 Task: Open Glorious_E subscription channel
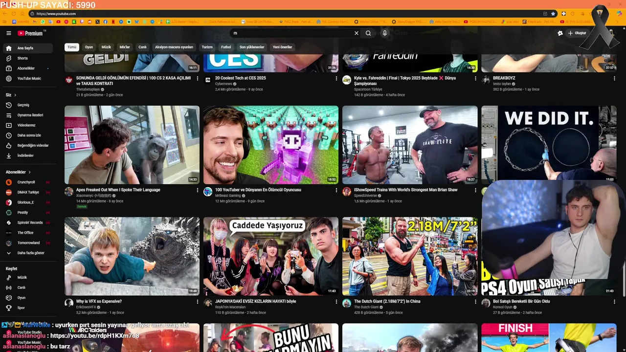(29, 202)
